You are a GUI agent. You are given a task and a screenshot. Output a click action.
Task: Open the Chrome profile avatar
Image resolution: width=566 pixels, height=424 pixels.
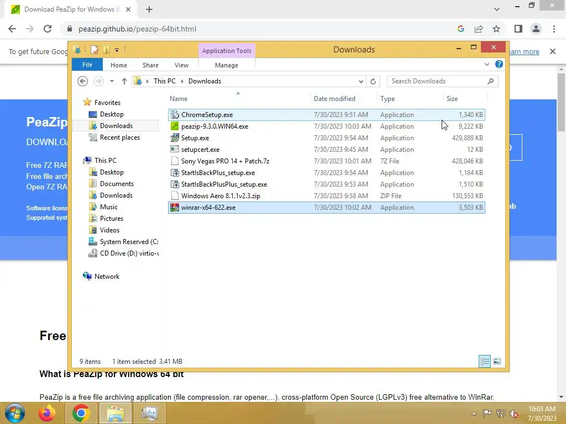(536, 29)
